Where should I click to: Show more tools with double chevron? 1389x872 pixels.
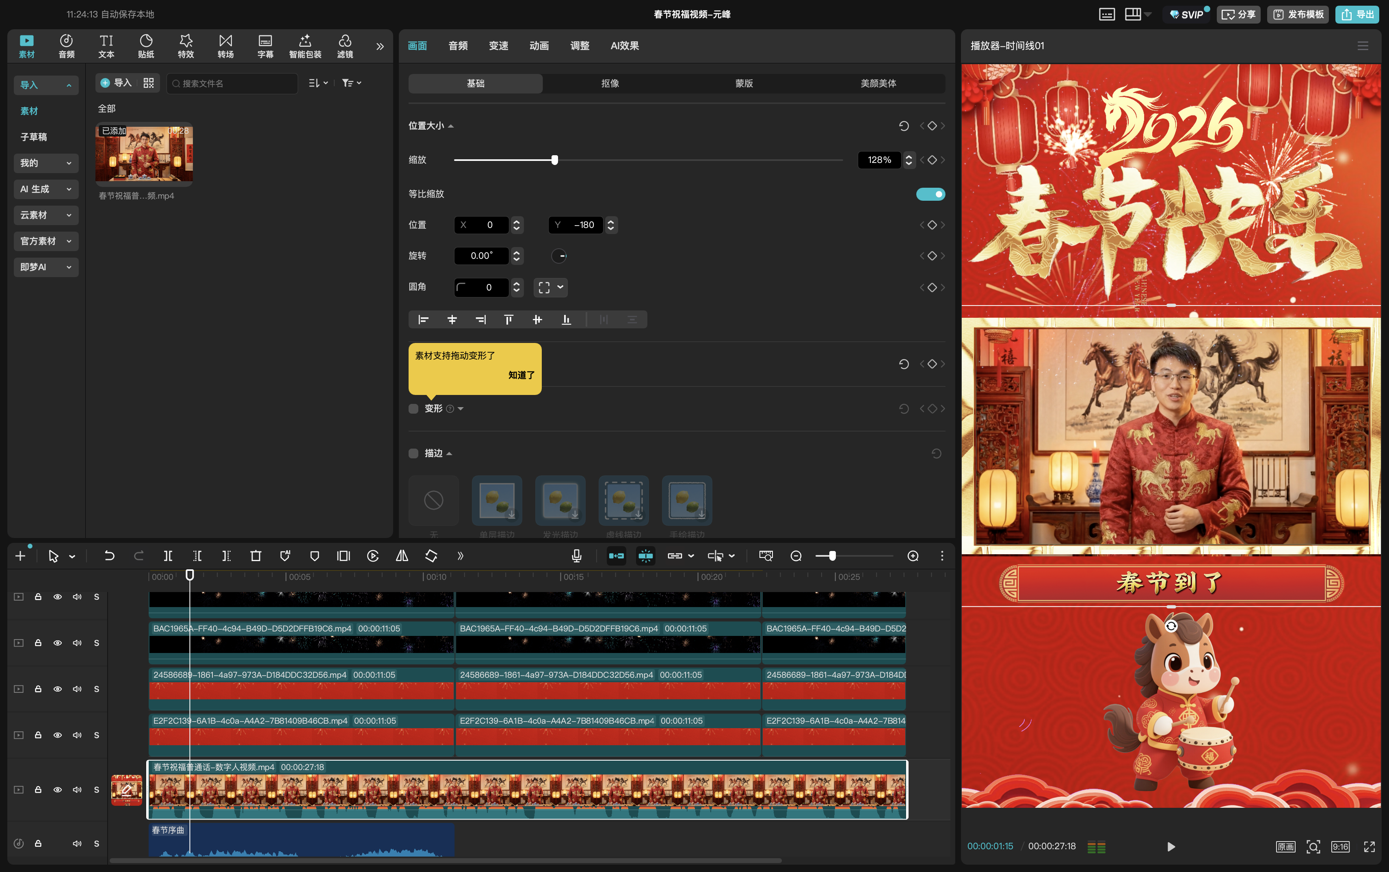[x=460, y=556]
